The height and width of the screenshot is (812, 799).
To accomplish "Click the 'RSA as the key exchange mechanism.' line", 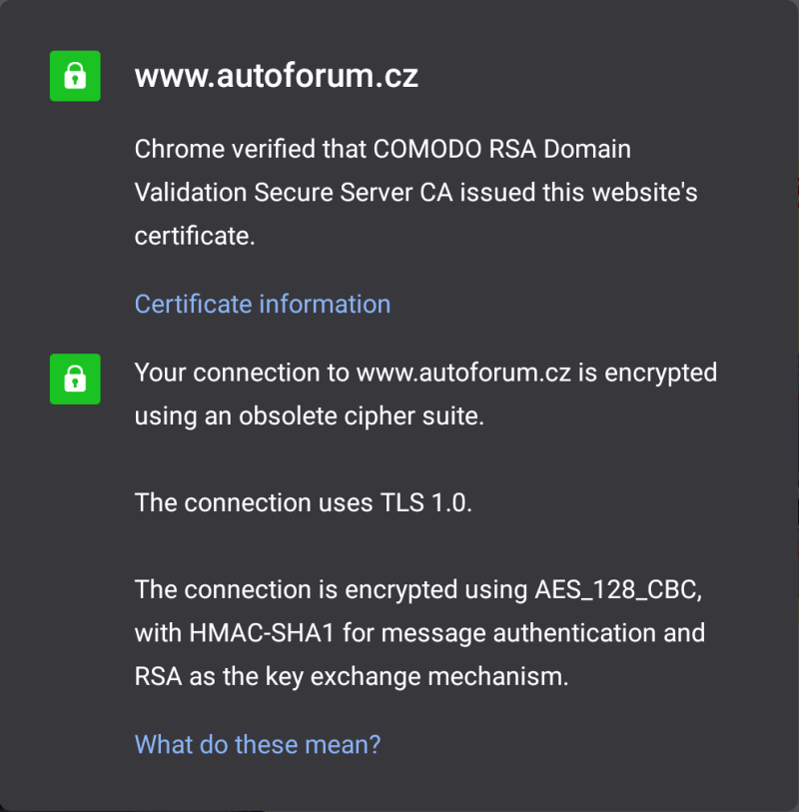I will pyautogui.click(x=352, y=676).
